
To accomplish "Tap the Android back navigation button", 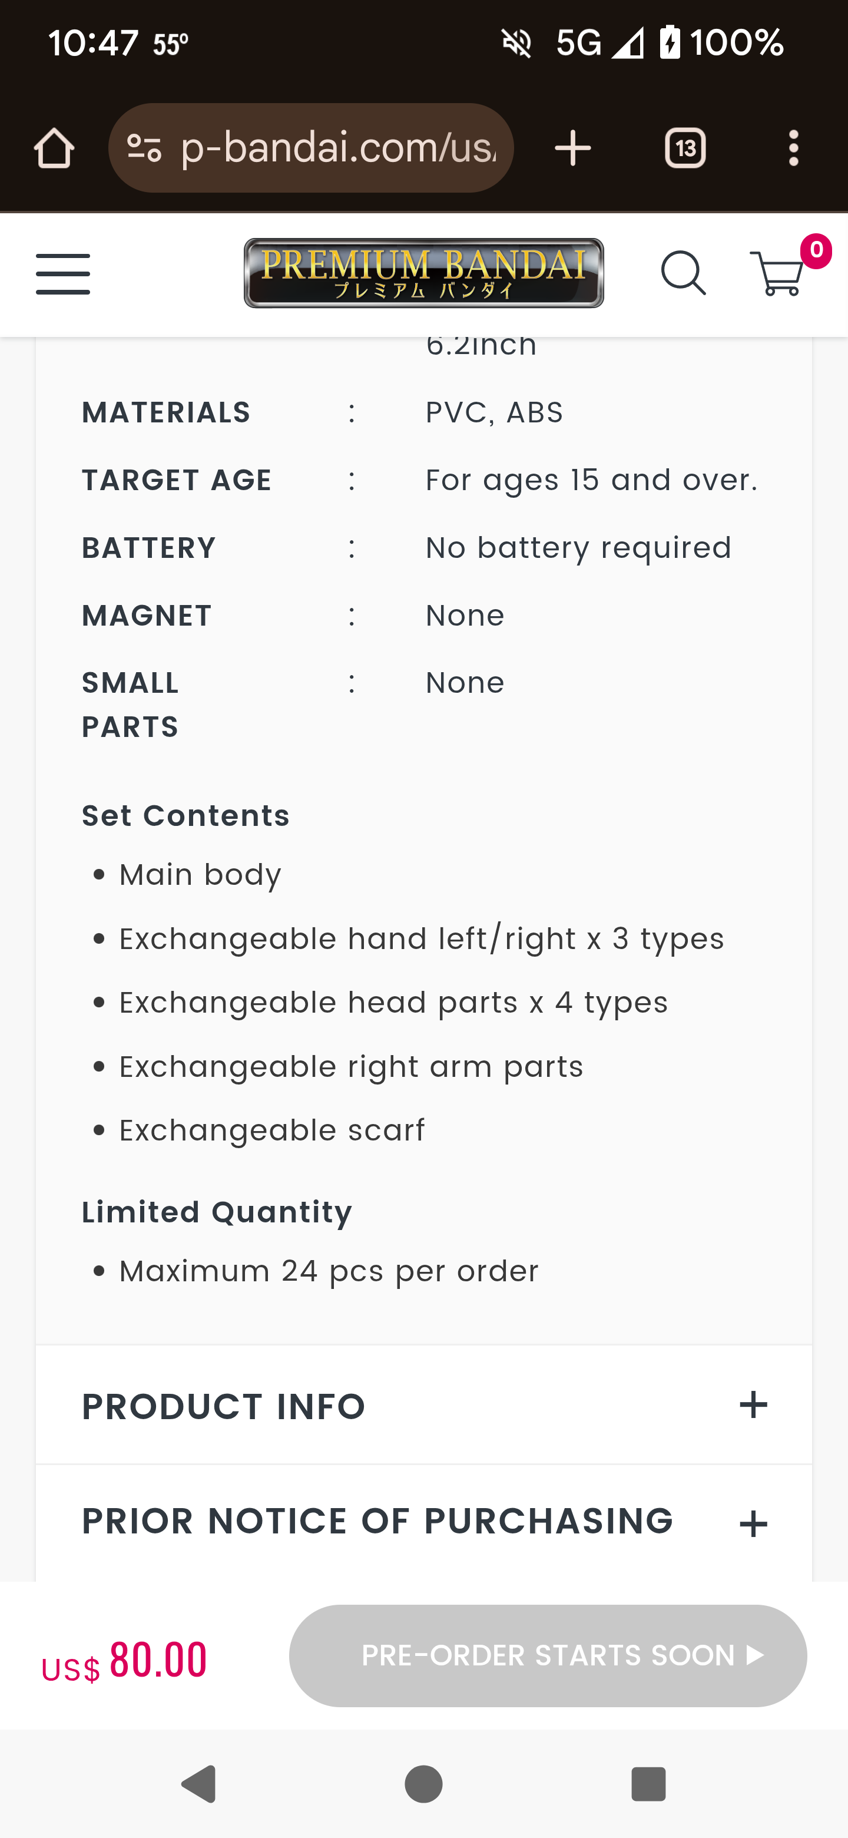I will click(x=199, y=1783).
